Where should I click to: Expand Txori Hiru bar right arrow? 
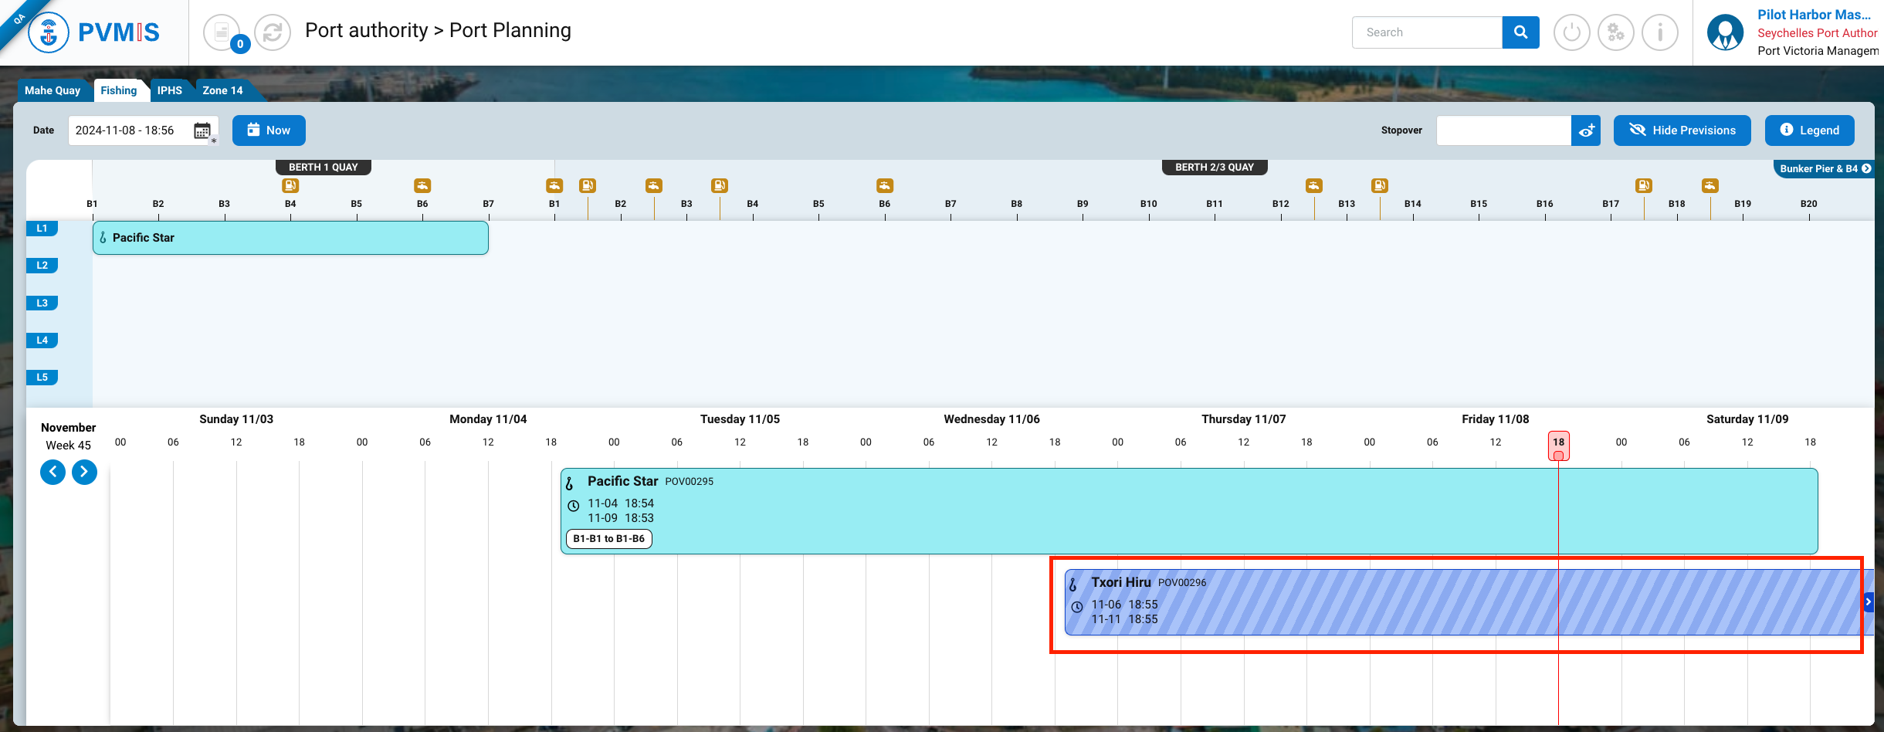[x=1869, y=602]
